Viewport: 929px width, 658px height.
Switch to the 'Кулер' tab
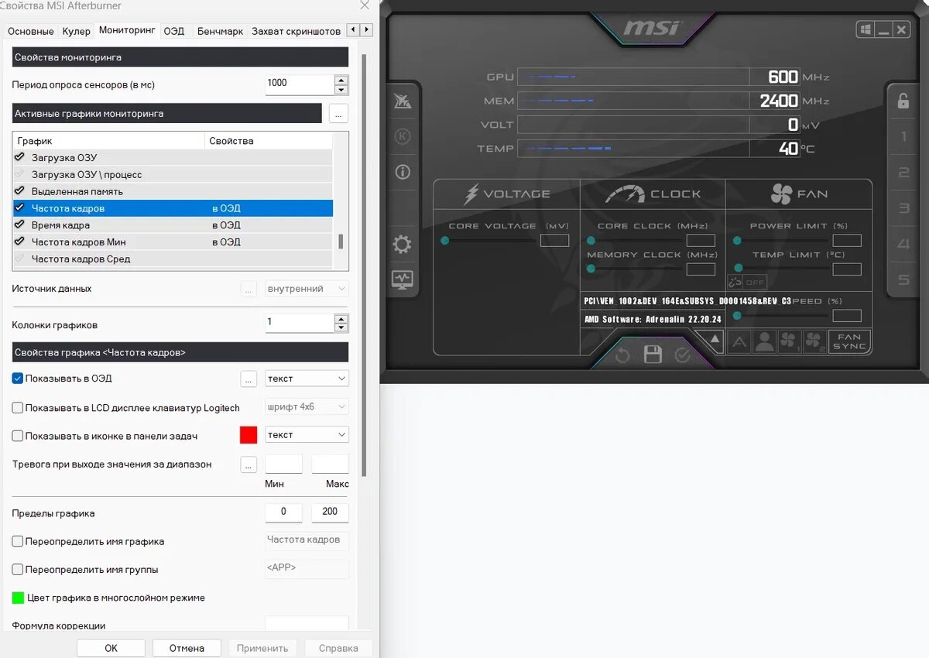(77, 31)
